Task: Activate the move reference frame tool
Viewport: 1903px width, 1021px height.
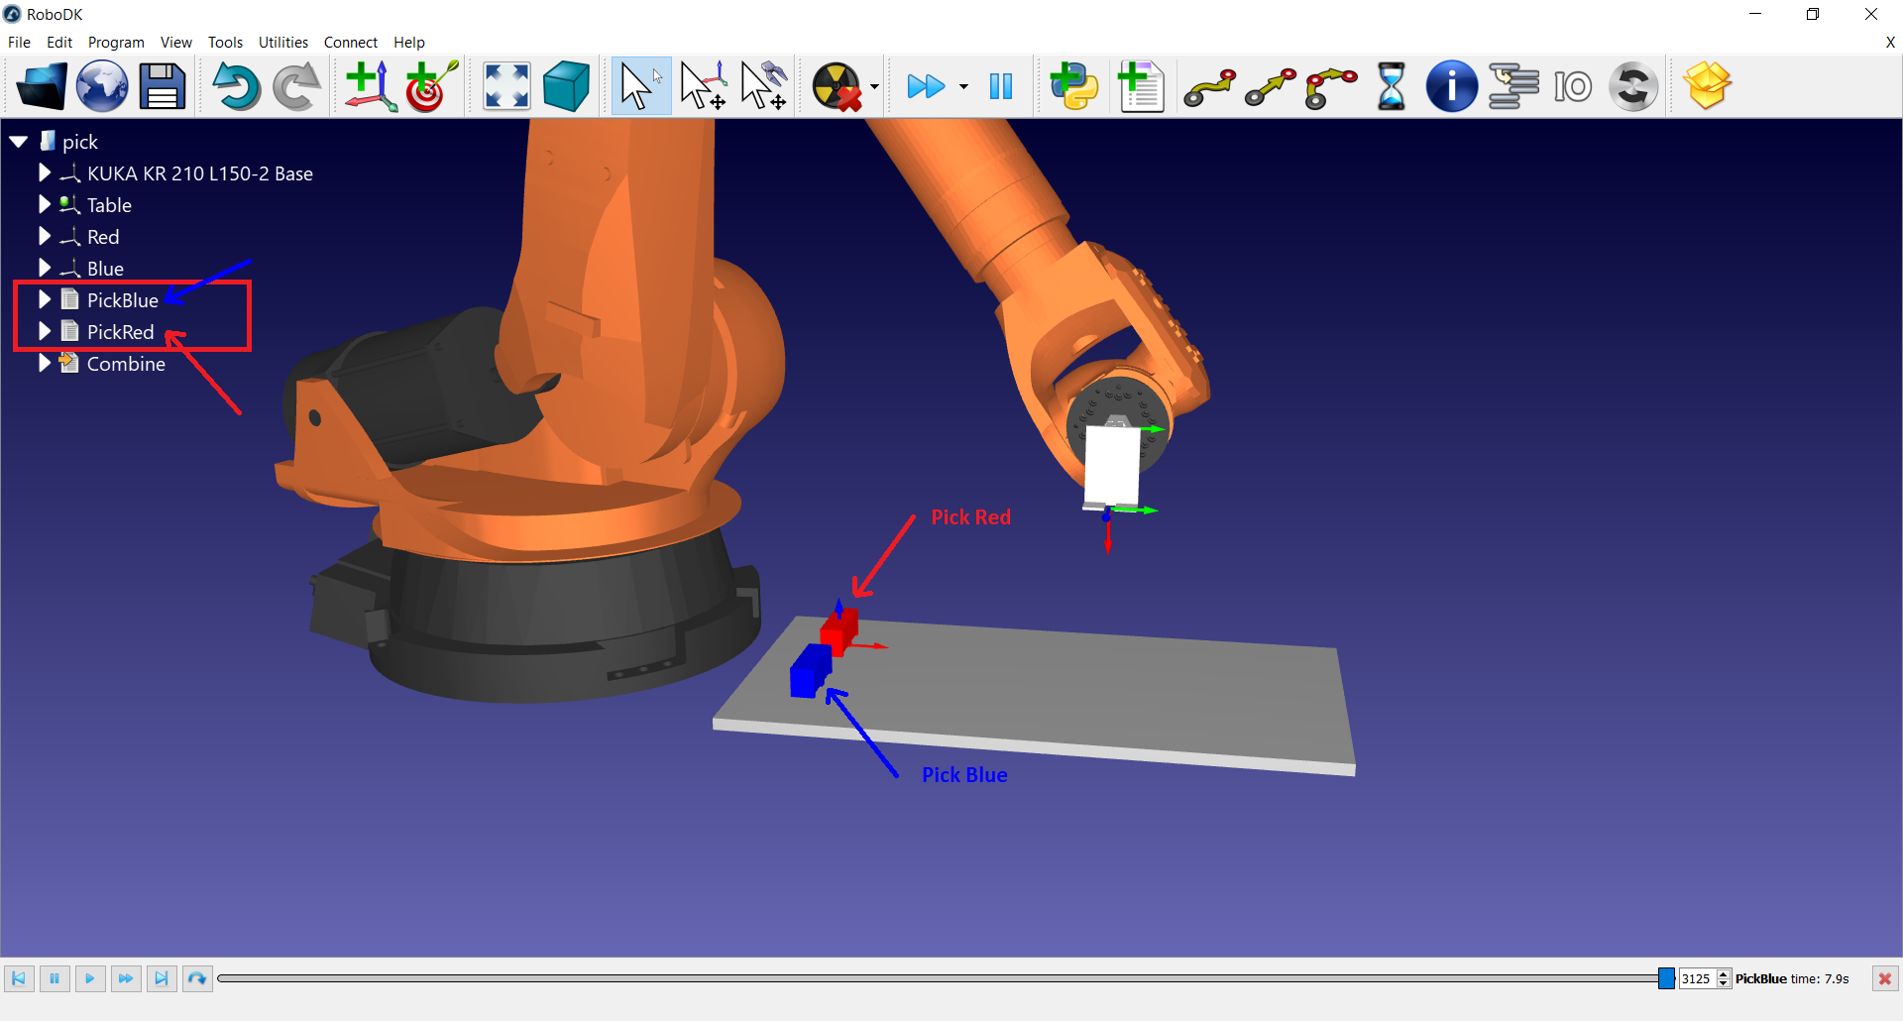Action: tap(703, 86)
